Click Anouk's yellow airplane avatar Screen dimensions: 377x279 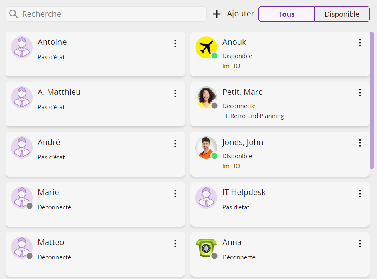[x=206, y=47]
